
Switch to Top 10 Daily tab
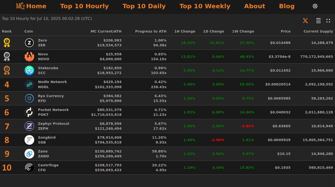[144, 6]
